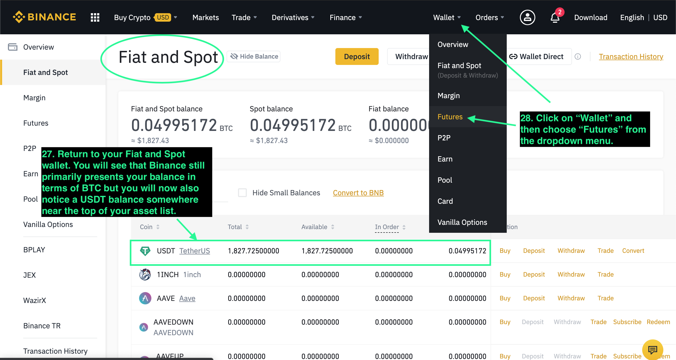
Task: Choose Futures from the Wallet dropdown menu
Action: coord(468,117)
